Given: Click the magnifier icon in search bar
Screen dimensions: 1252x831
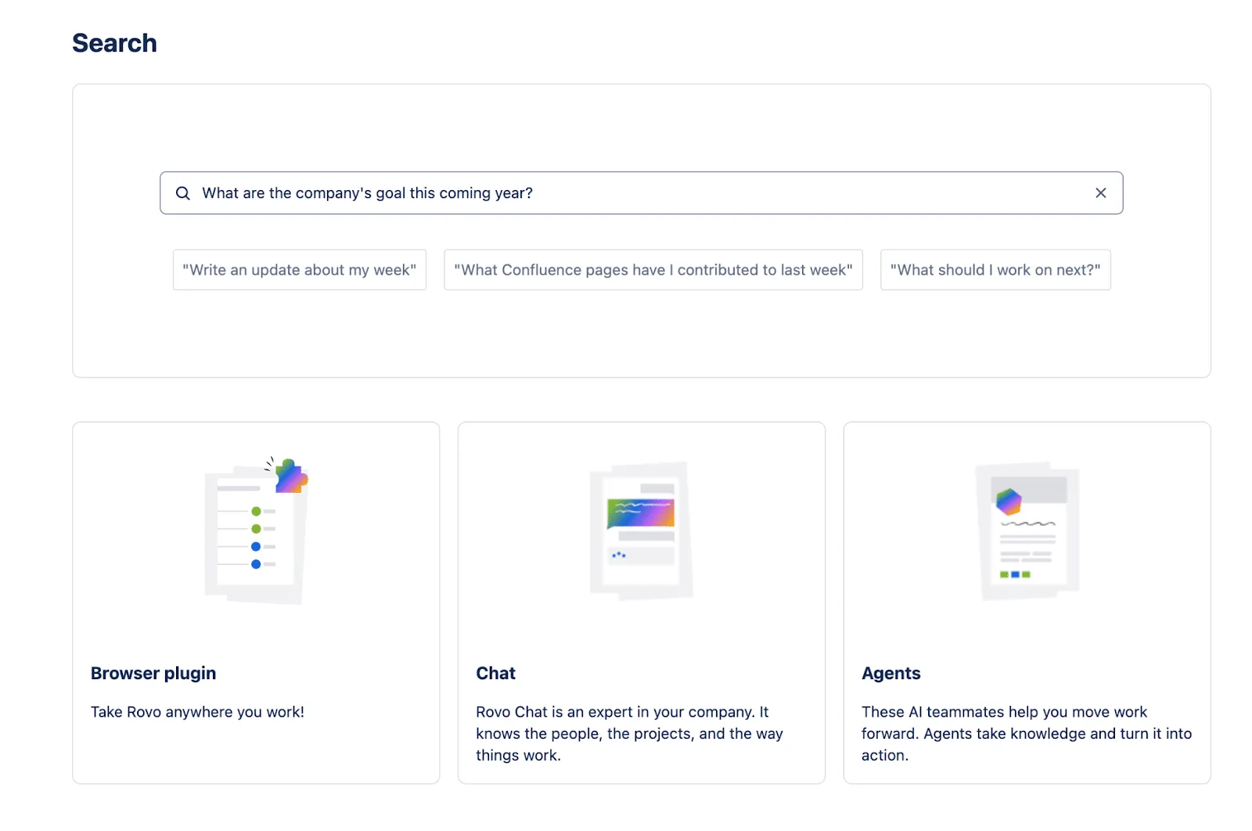Looking at the screenshot, I should pos(182,193).
